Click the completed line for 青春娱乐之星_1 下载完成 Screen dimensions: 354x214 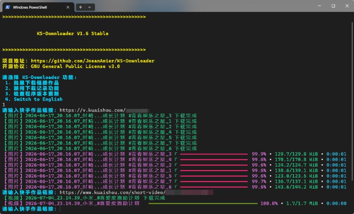point(100,121)
